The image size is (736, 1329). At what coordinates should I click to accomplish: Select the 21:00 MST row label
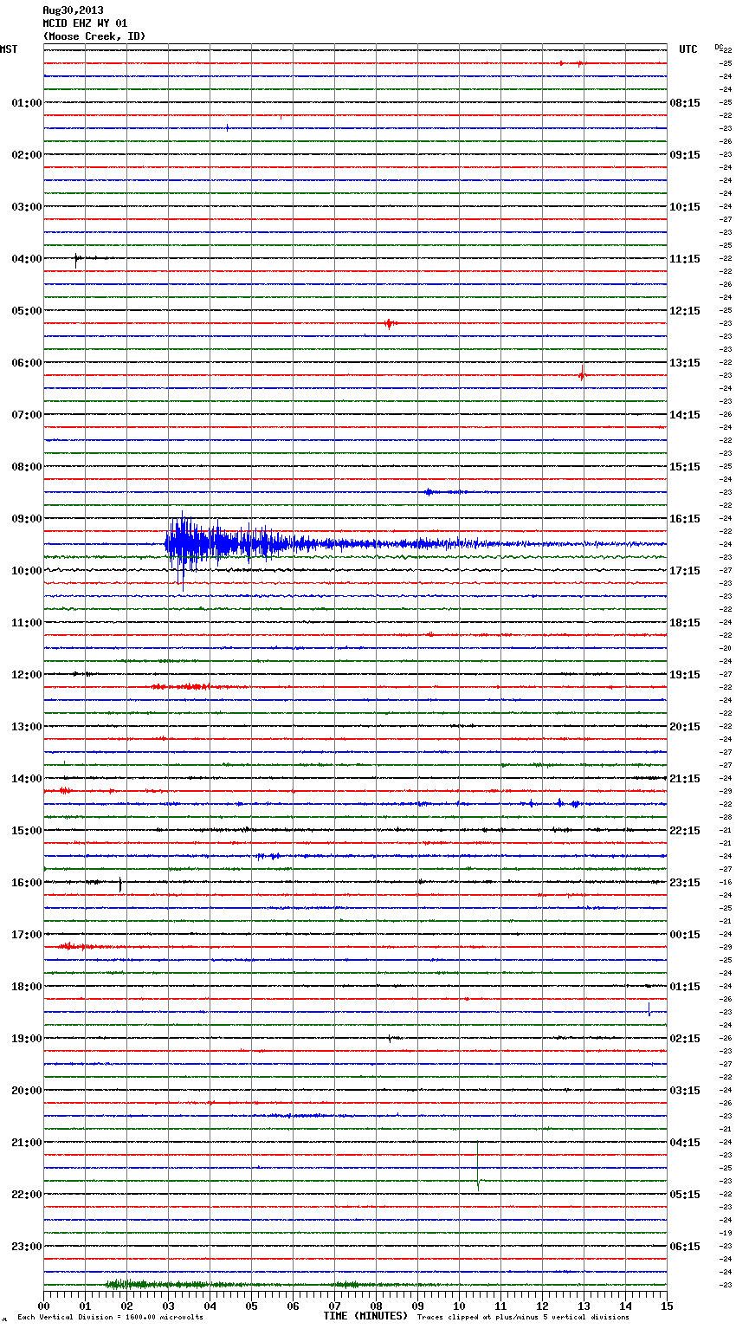tap(26, 1143)
